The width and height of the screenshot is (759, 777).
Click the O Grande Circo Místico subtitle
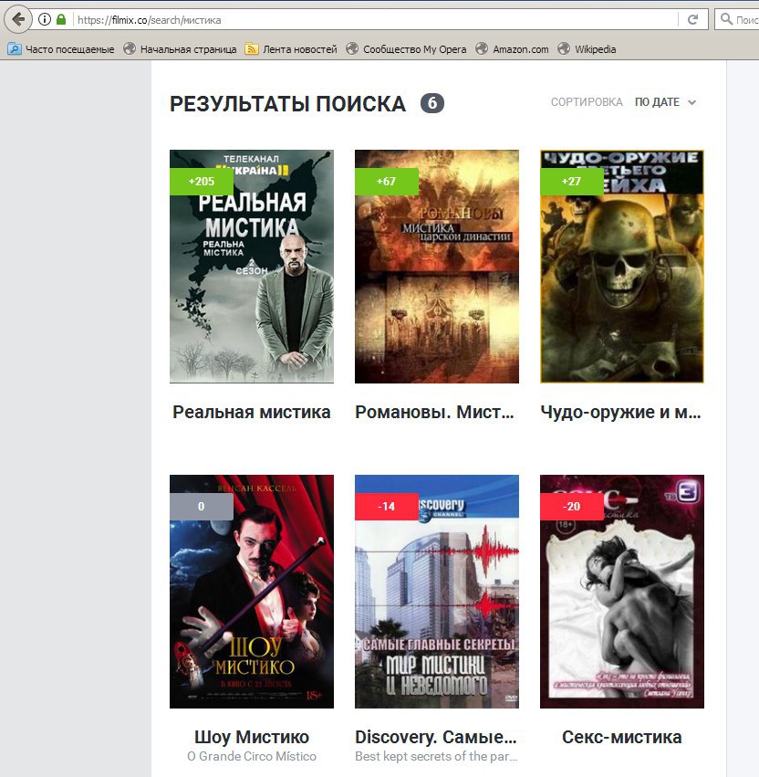[x=252, y=756]
